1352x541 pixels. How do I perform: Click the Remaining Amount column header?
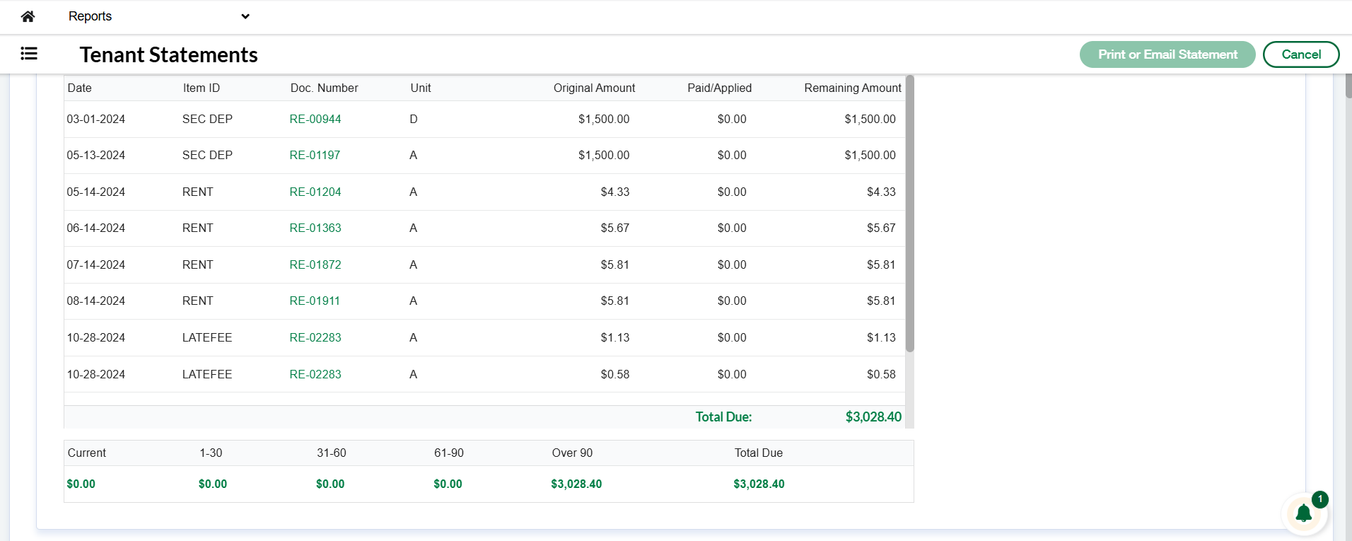pyautogui.click(x=853, y=88)
